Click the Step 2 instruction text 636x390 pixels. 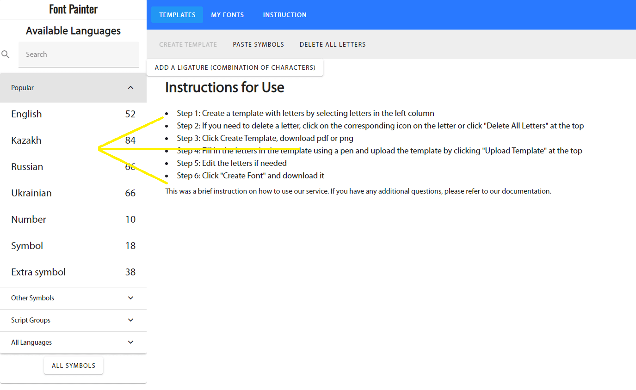[x=380, y=126]
